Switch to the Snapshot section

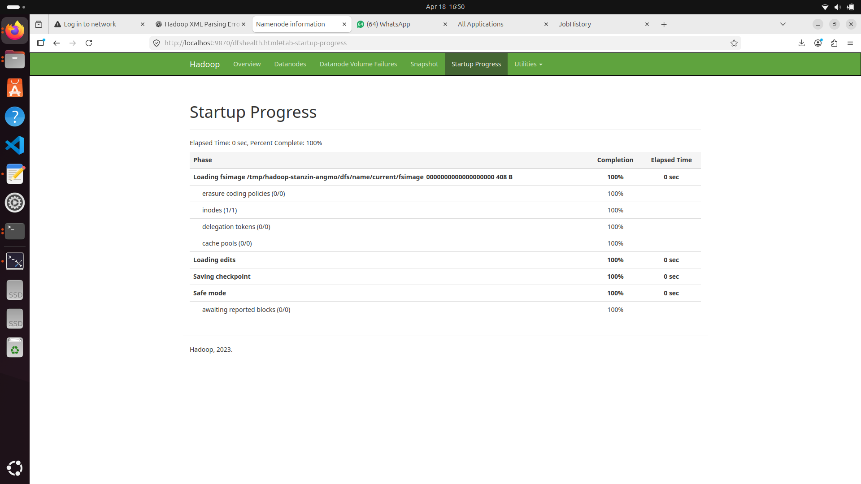click(x=424, y=64)
